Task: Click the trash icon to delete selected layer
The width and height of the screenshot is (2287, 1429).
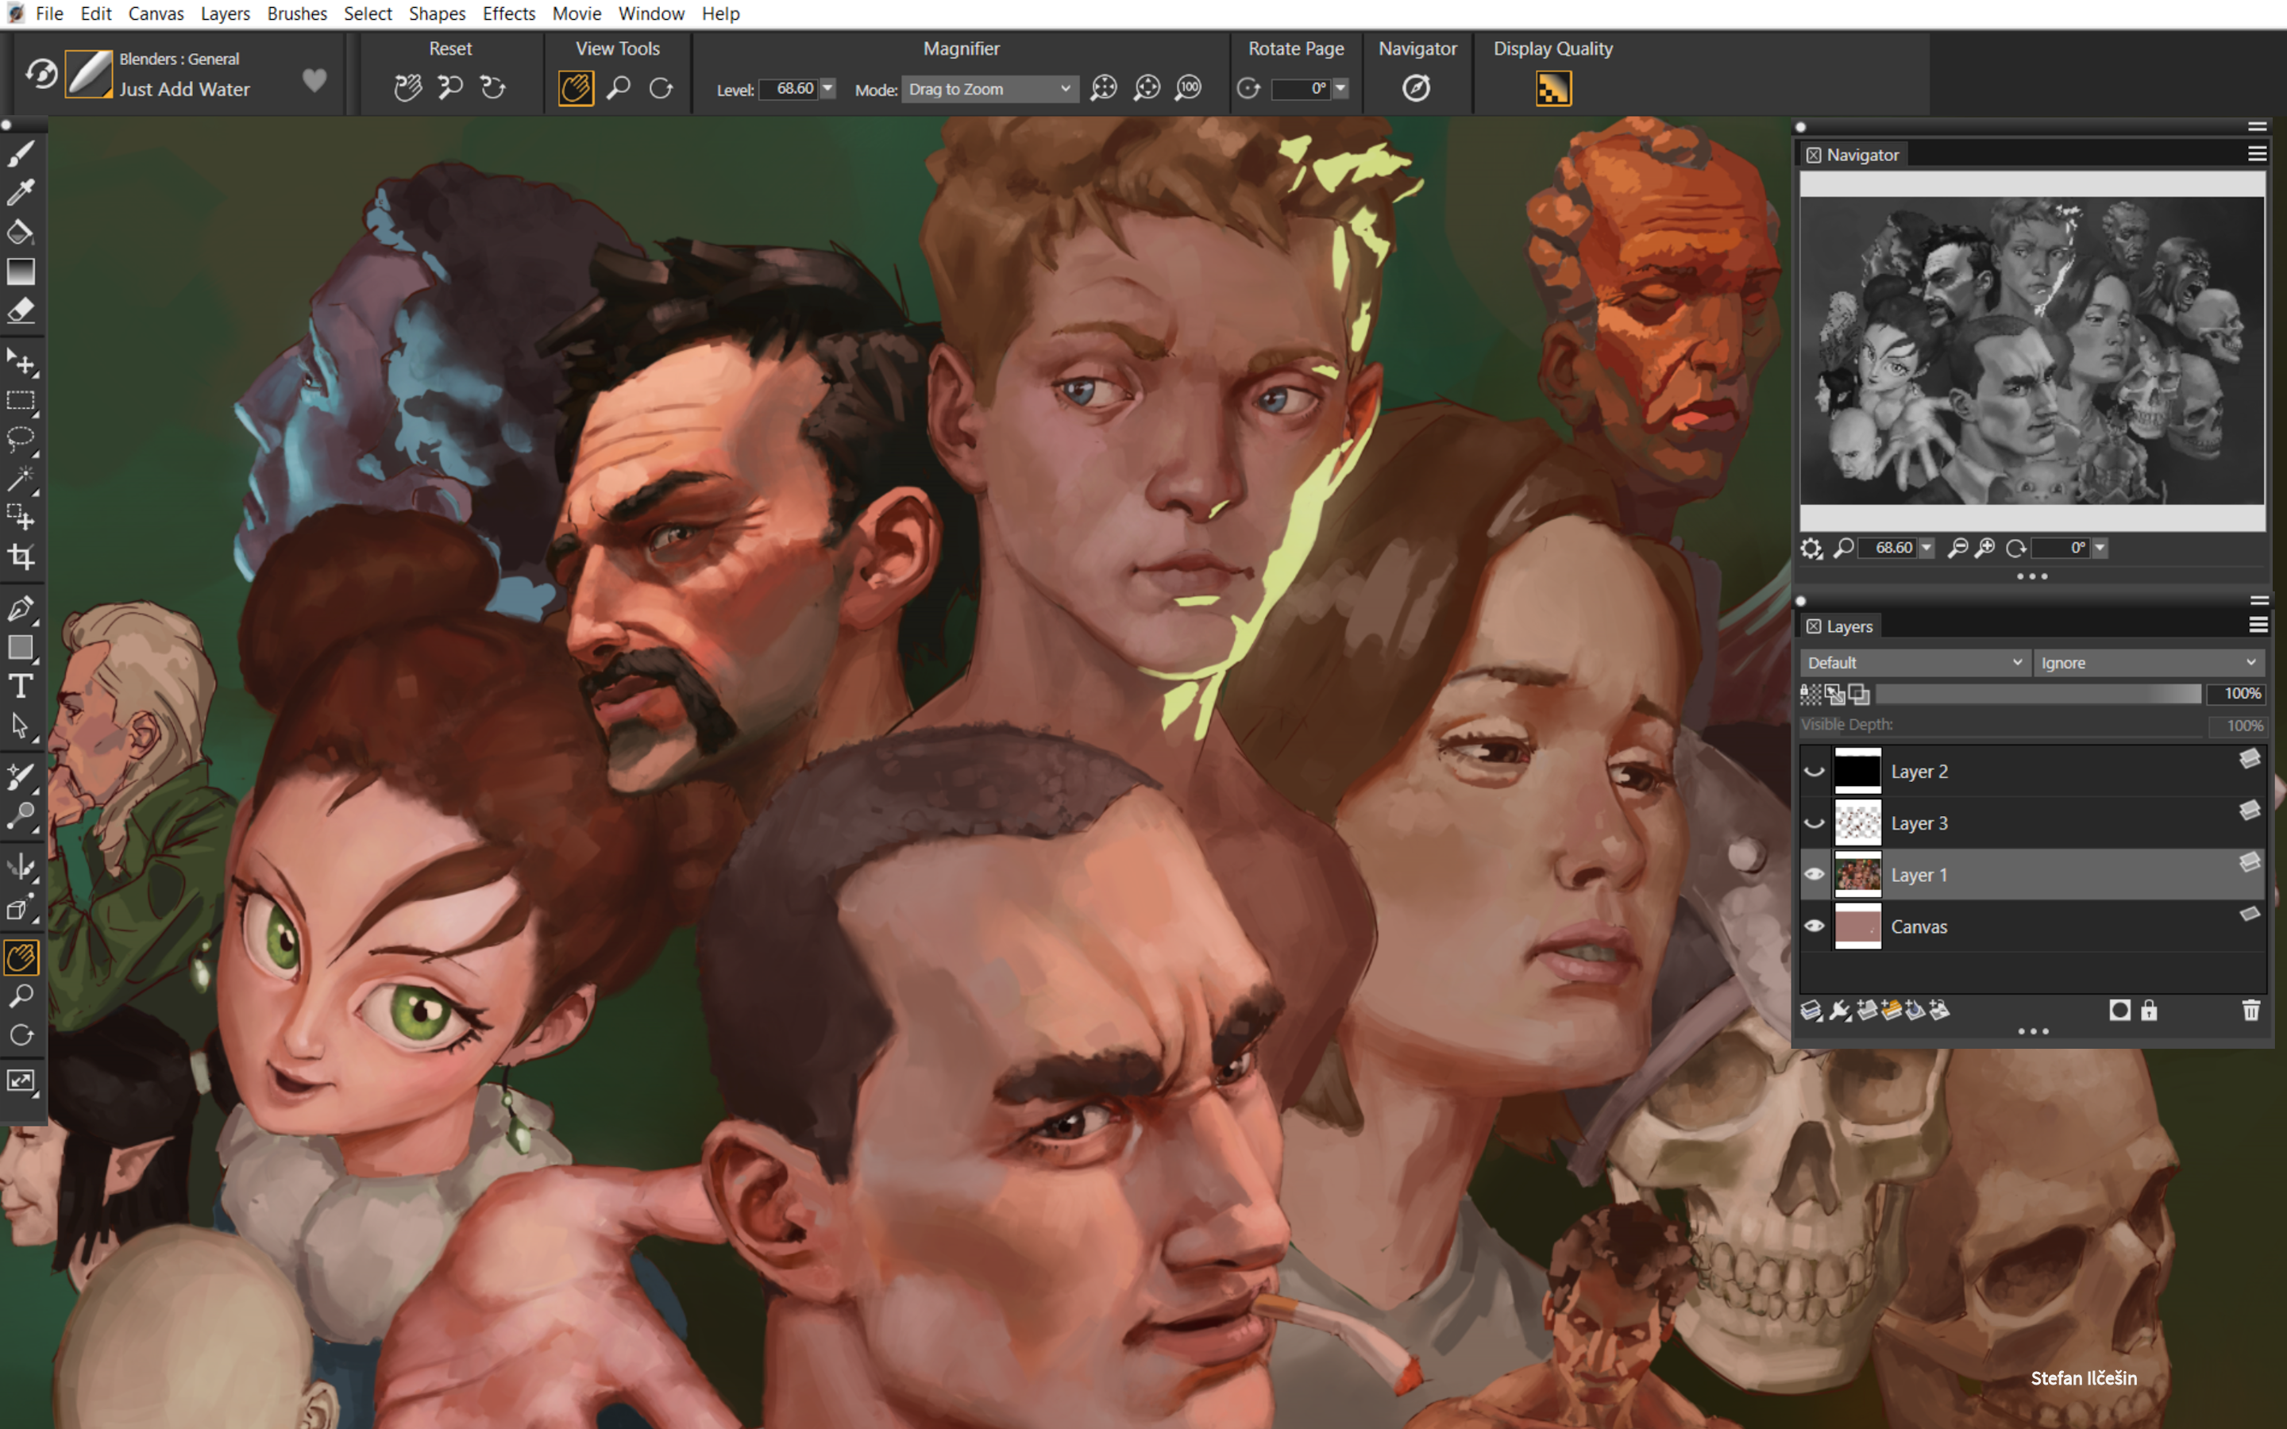Action: pyautogui.click(x=2252, y=1011)
